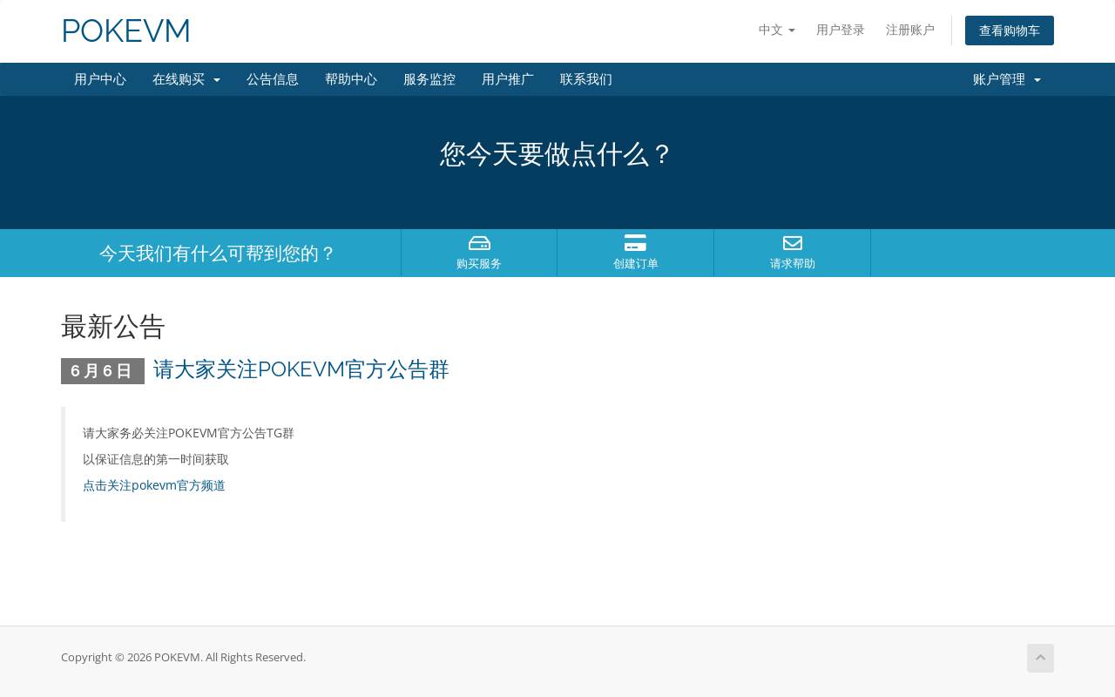The image size is (1115, 697).
Task: Click the 注册账户 link
Action: click(910, 30)
